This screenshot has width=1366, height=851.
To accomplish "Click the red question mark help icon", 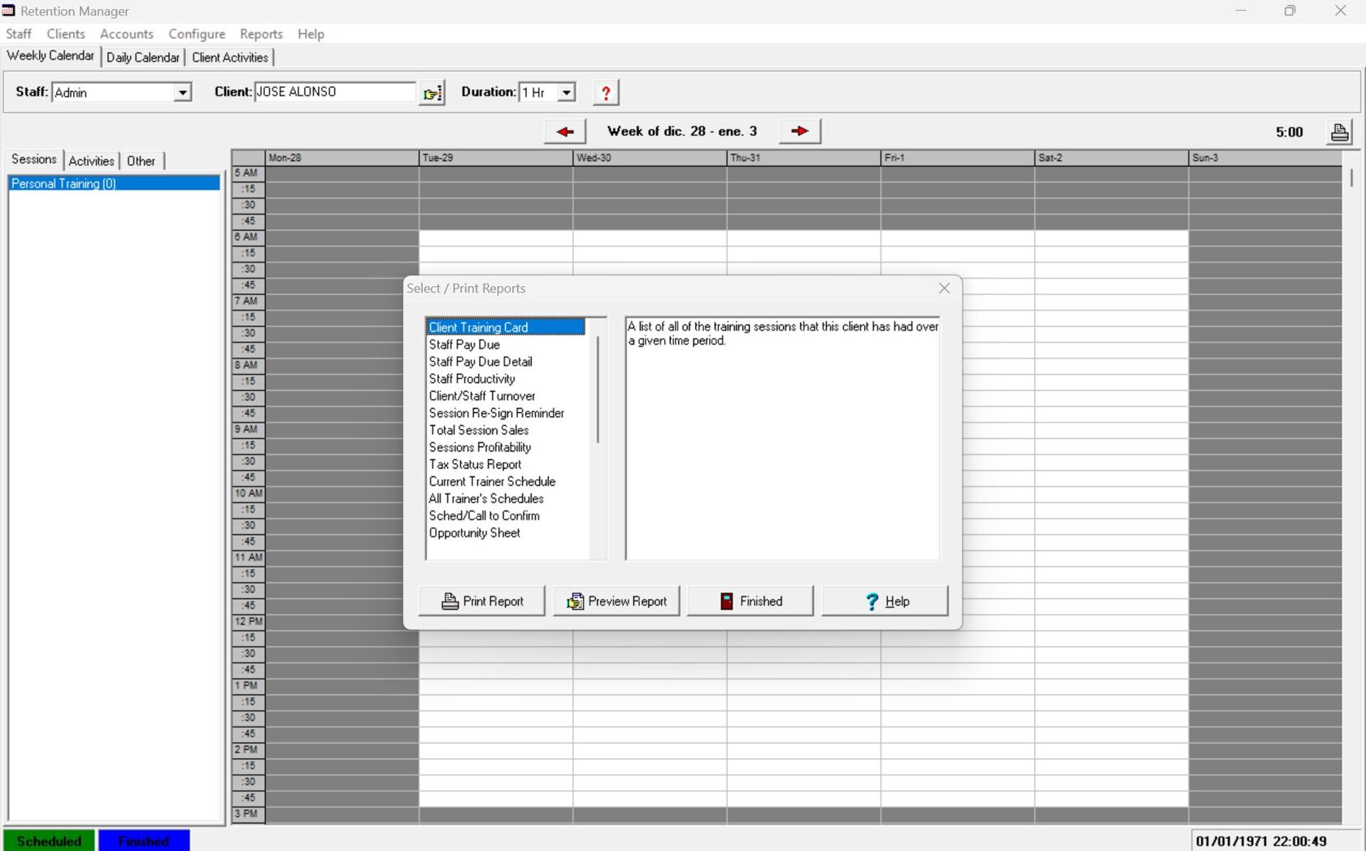I will 606,93.
